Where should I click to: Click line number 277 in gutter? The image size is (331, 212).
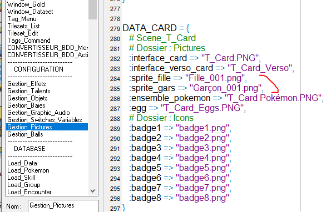(115, 9)
